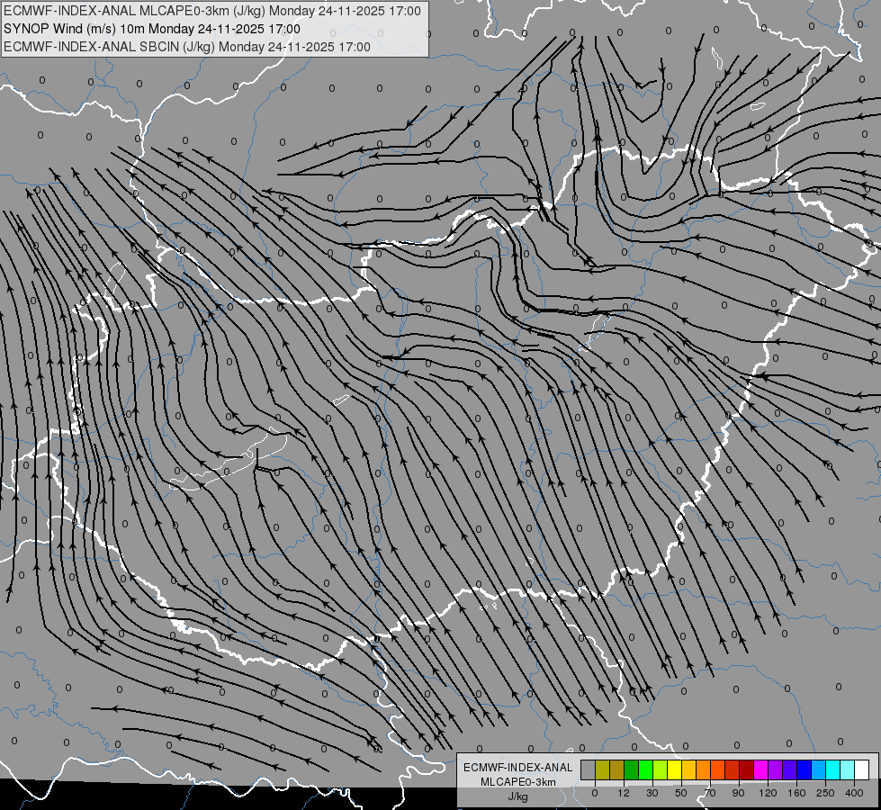Screen dimensions: 881x810
Task: Click the J/kg unit label in legend
Action: point(518,796)
